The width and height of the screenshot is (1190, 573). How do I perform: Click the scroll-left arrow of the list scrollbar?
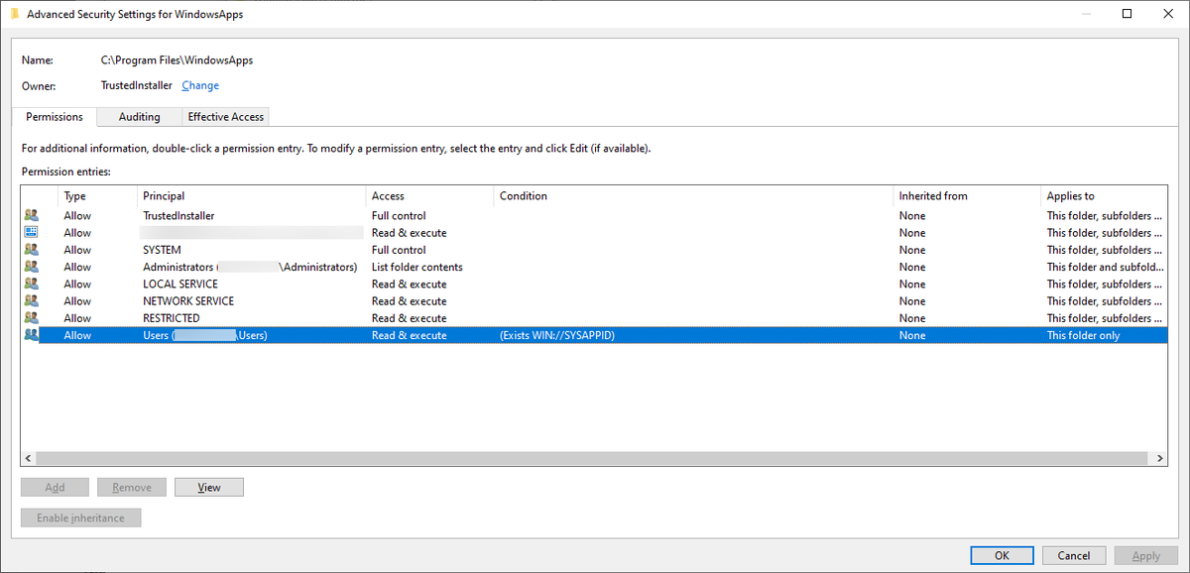pos(29,458)
